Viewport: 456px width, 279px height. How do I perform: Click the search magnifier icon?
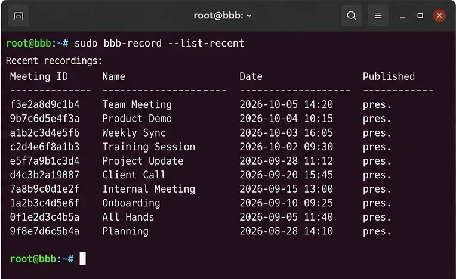point(352,15)
